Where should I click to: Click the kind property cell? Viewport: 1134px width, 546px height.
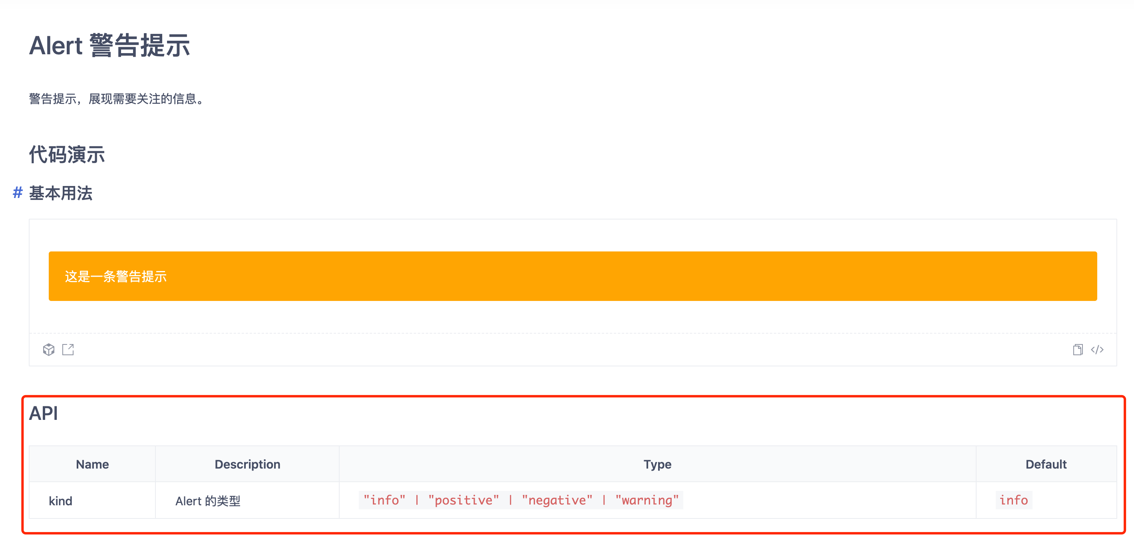[61, 501]
